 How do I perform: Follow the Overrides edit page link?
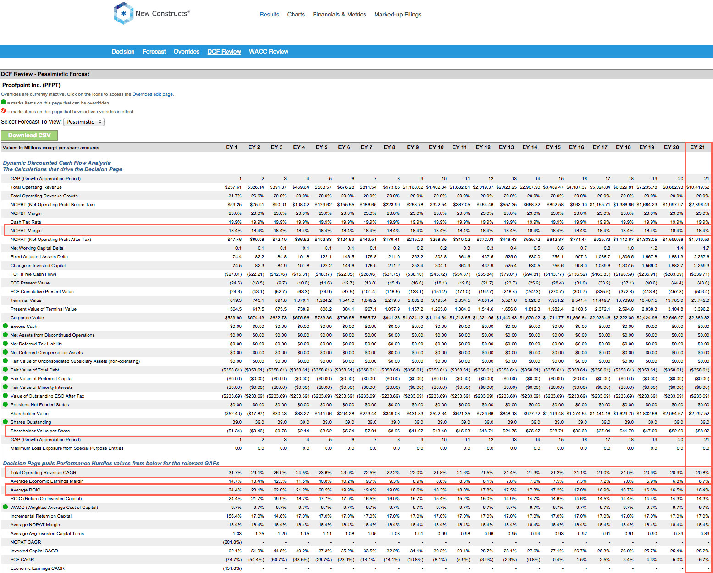[x=152, y=94]
